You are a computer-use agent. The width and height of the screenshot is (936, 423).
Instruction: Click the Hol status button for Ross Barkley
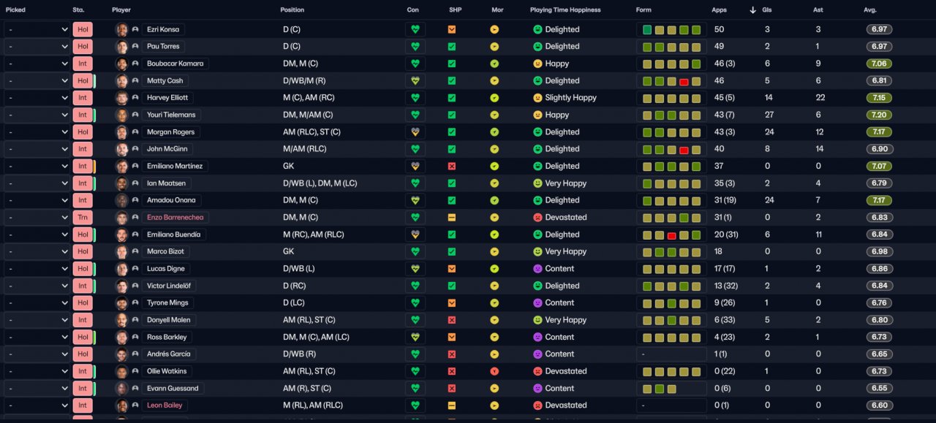[83, 337]
